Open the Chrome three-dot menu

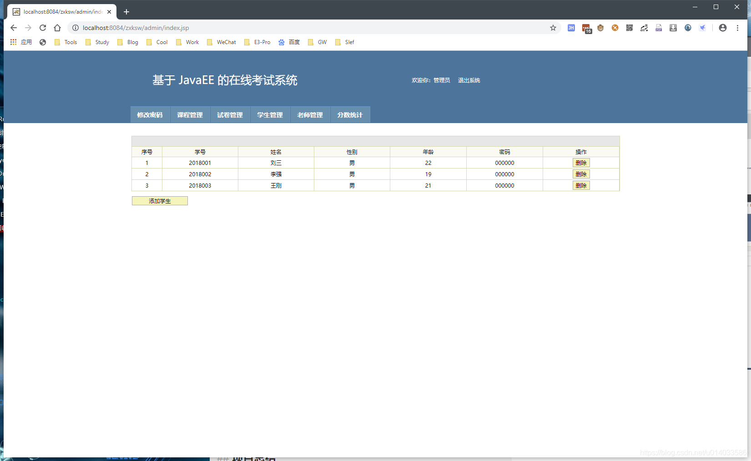(x=737, y=28)
